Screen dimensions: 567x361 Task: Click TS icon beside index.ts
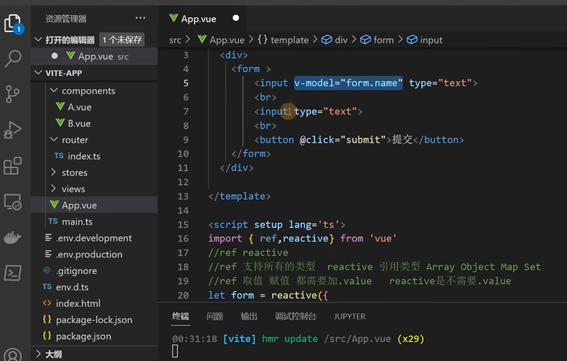point(59,156)
